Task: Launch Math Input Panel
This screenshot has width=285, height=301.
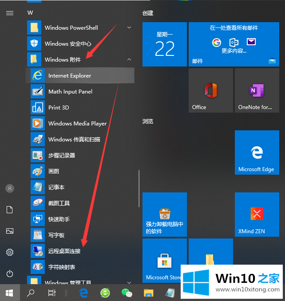Action: click(x=80, y=91)
